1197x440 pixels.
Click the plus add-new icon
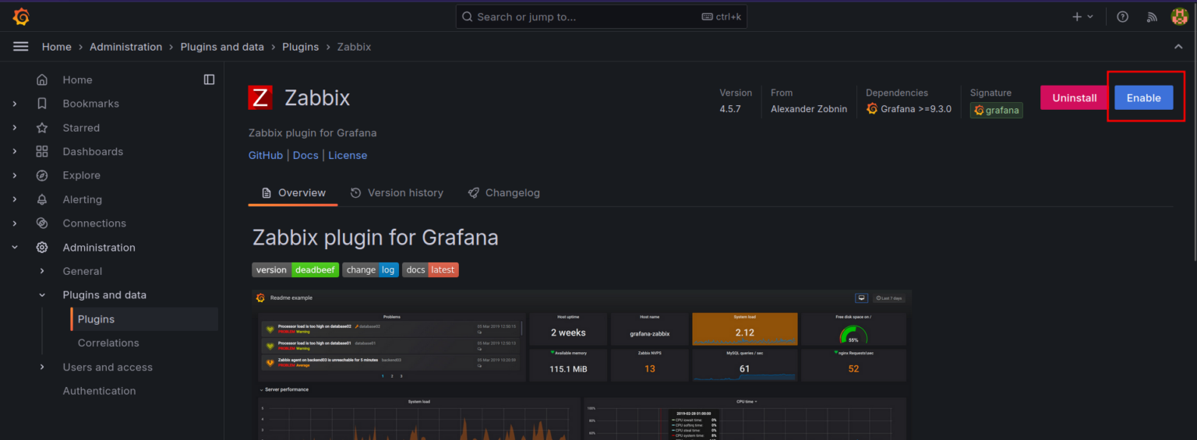(x=1077, y=16)
